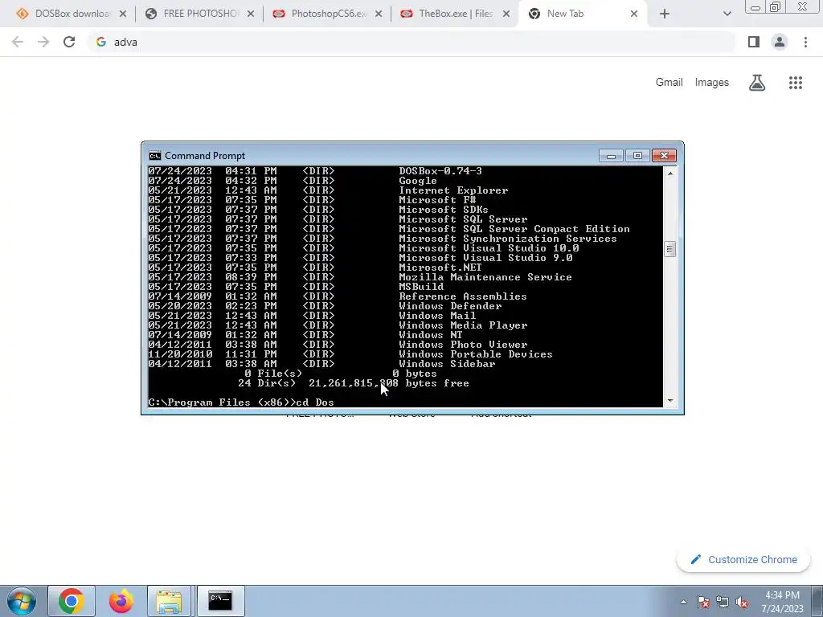Select Command Prompt taskbar button
823x617 pixels.
pos(220,601)
